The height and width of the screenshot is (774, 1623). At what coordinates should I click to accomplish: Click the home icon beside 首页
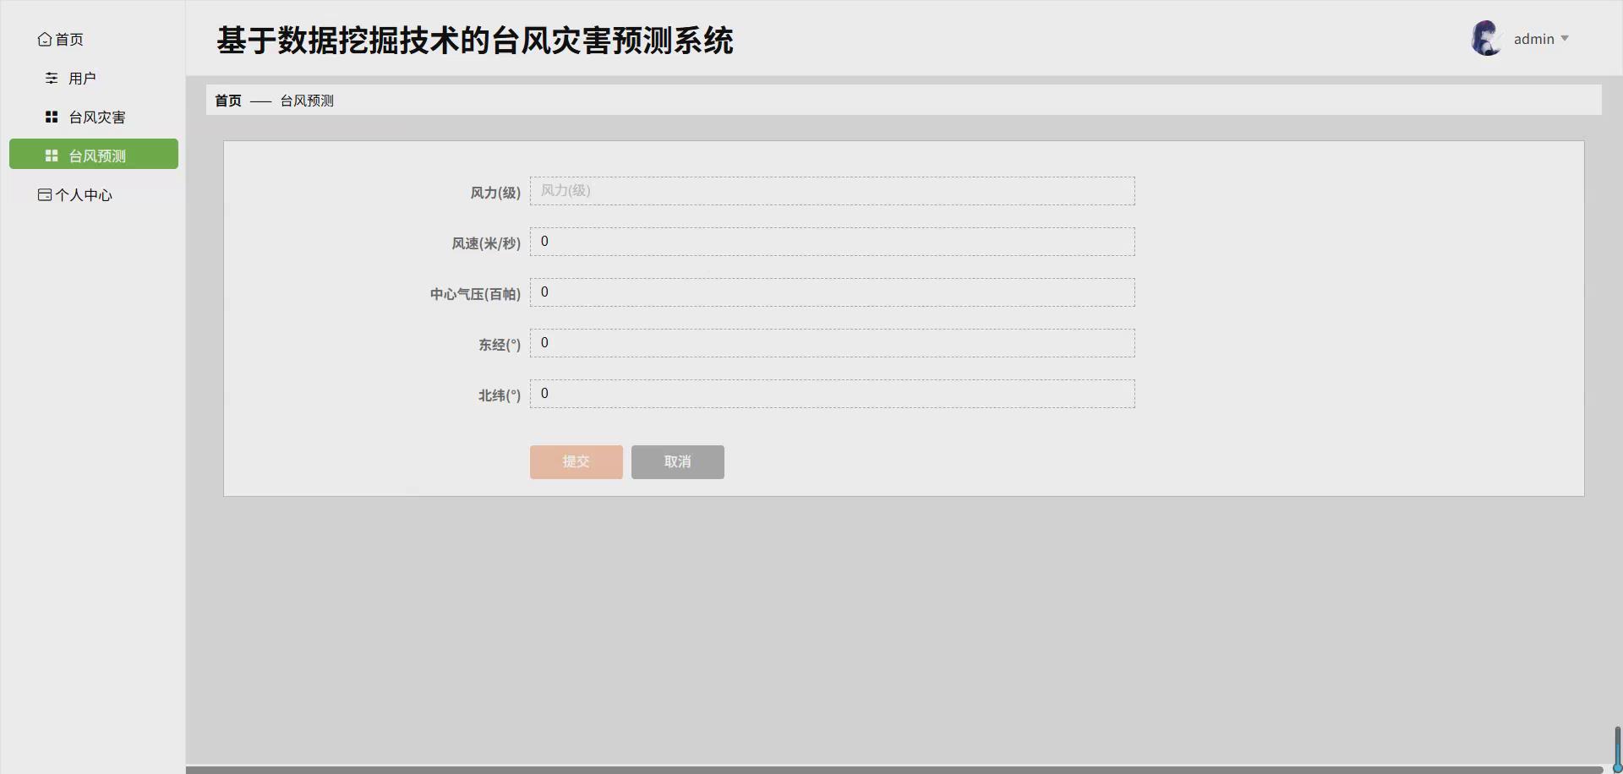(x=44, y=39)
